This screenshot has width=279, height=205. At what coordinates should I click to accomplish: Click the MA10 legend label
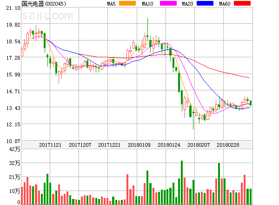tap(148, 4)
